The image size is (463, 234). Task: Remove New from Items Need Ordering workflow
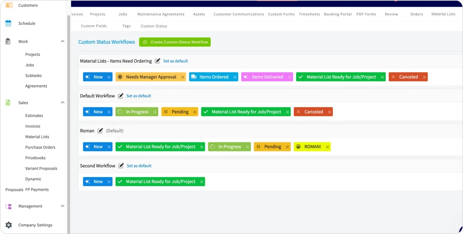(109, 77)
